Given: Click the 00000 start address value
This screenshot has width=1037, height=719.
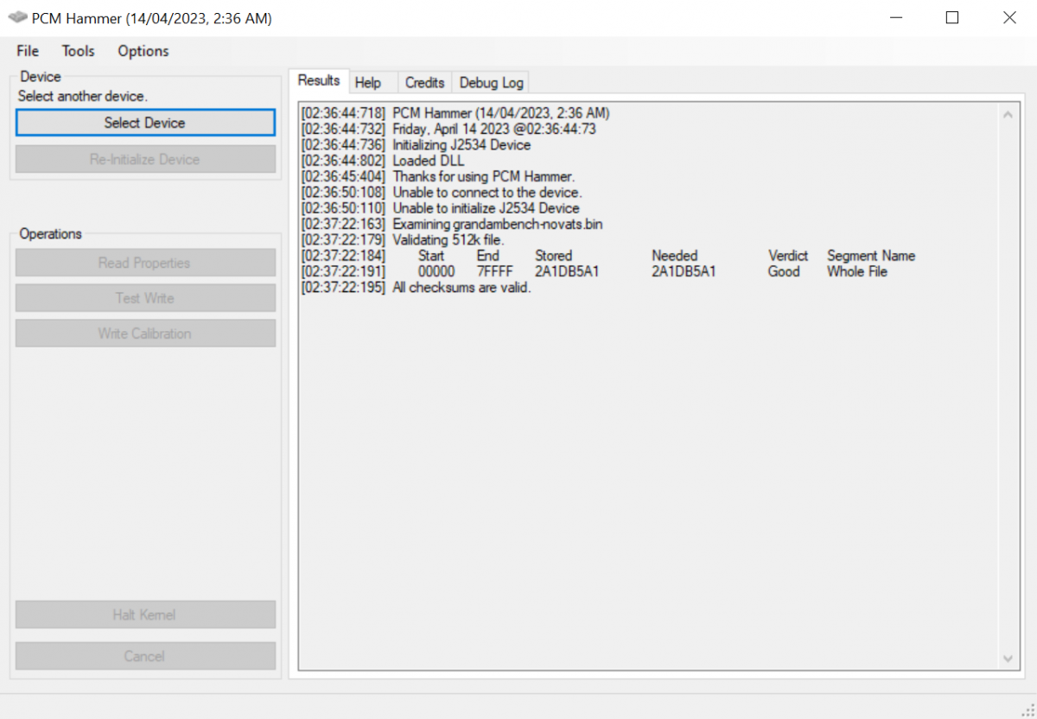Looking at the screenshot, I should 436,271.
